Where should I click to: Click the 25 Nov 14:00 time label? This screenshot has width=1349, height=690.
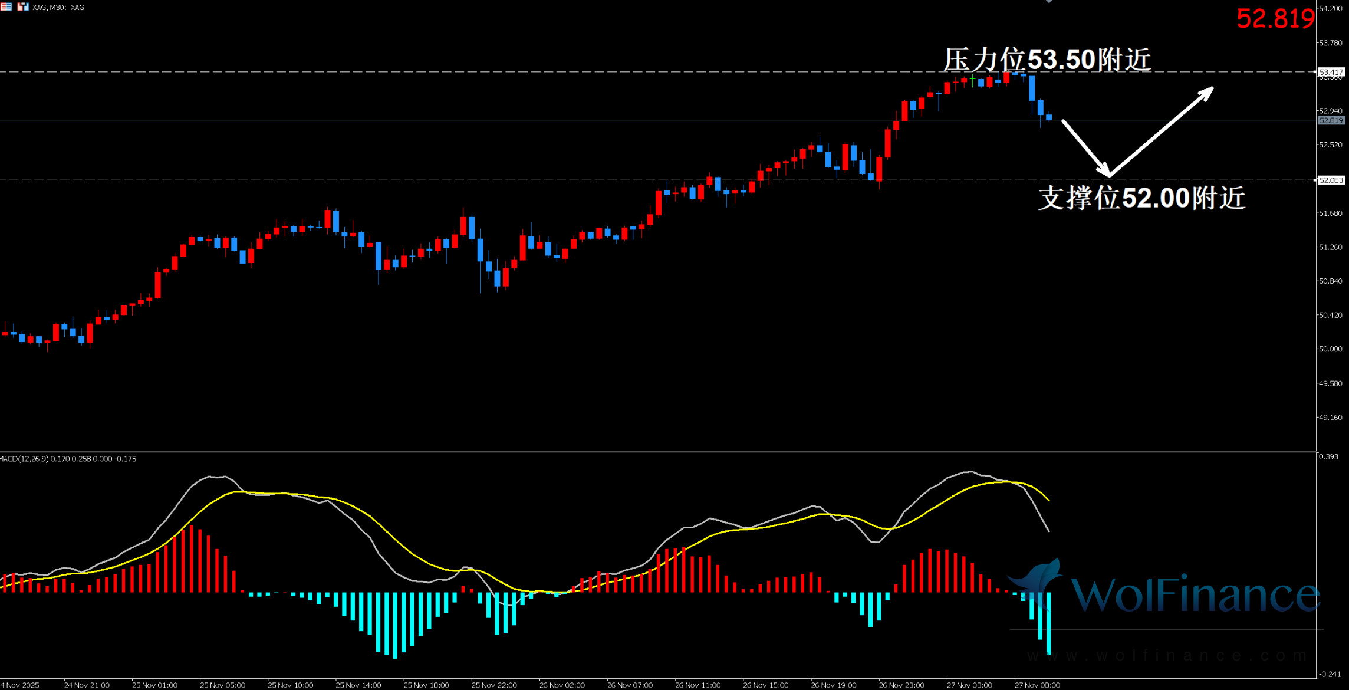[x=358, y=685]
